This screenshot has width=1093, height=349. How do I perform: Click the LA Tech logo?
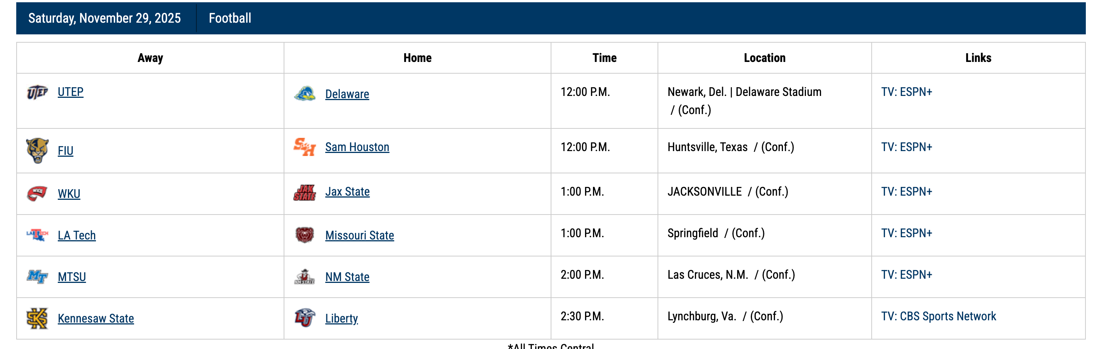(x=37, y=235)
